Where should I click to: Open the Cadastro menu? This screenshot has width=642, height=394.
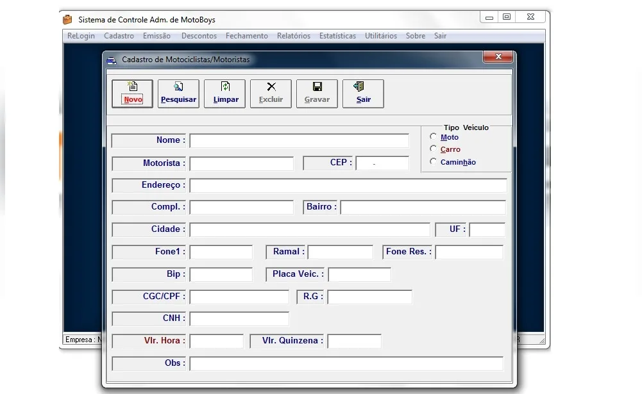coord(119,36)
